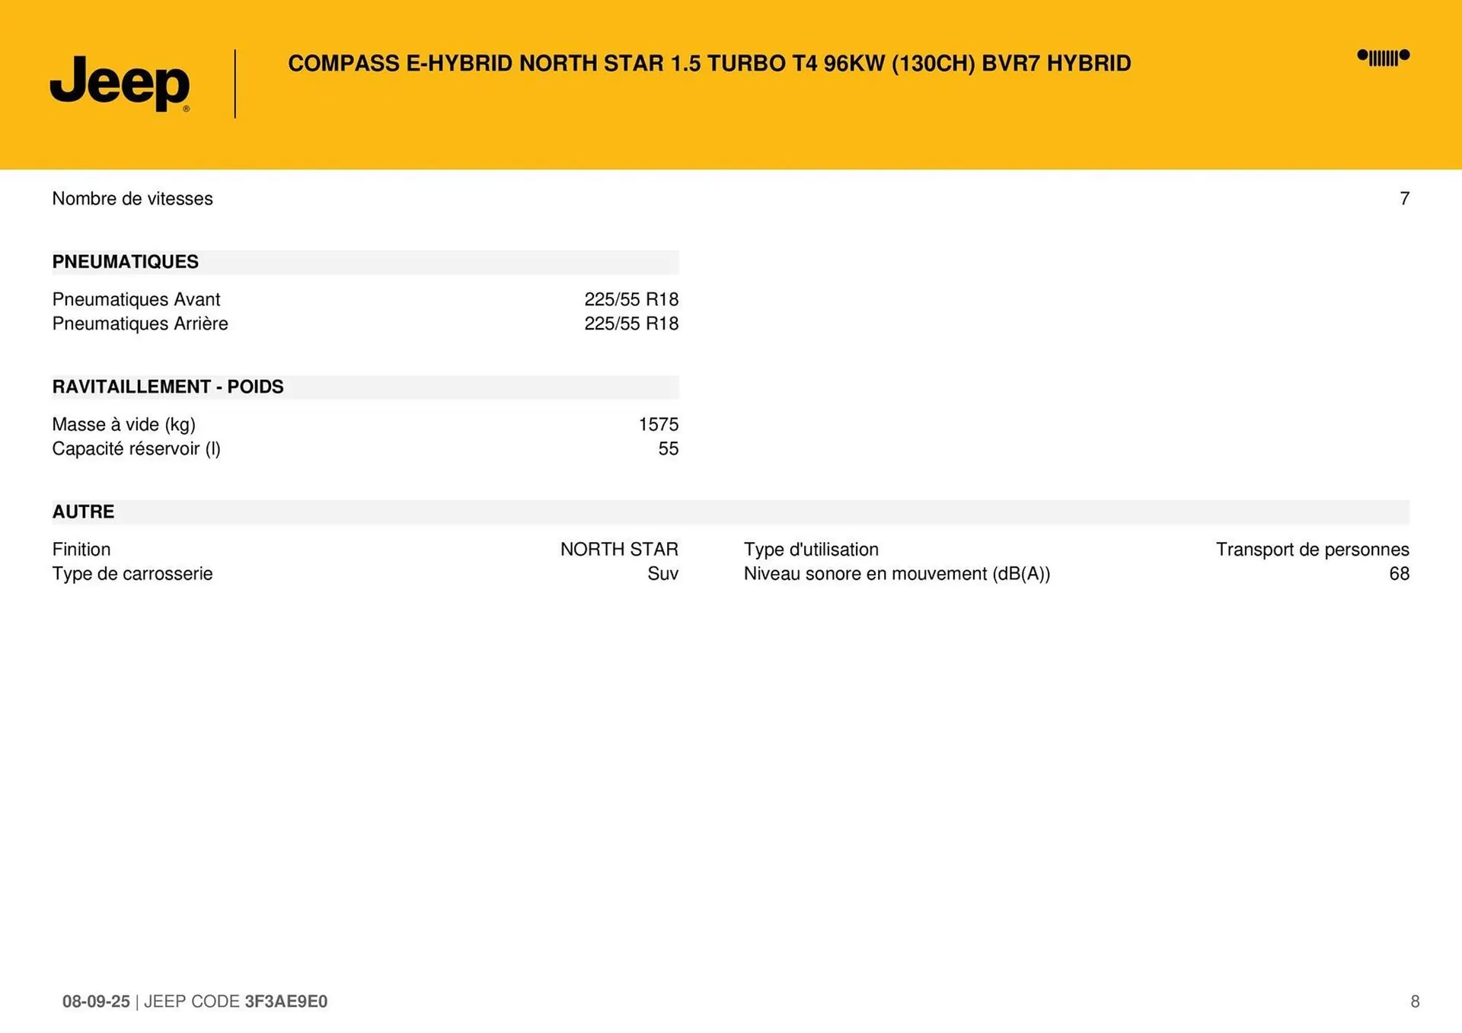Click the noise level value 68
Viewport: 1462px width, 1033px height.
point(1399,573)
